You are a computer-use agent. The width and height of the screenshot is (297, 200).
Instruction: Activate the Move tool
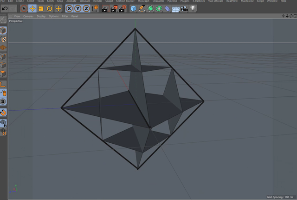(x=32, y=8)
